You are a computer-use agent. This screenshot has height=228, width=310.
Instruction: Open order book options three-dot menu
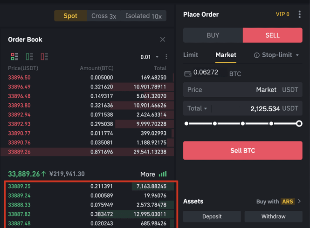166,57
